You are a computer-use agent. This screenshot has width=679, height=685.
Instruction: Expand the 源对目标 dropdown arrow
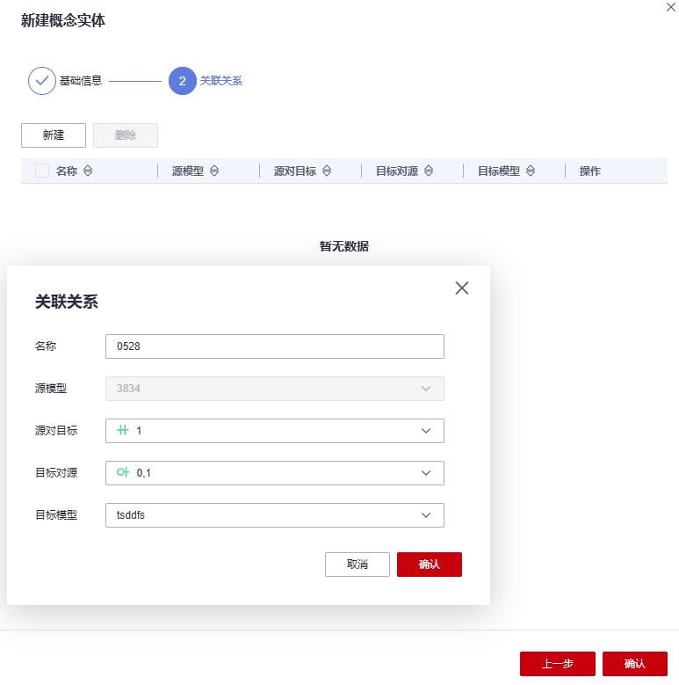click(x=426, y=431)
